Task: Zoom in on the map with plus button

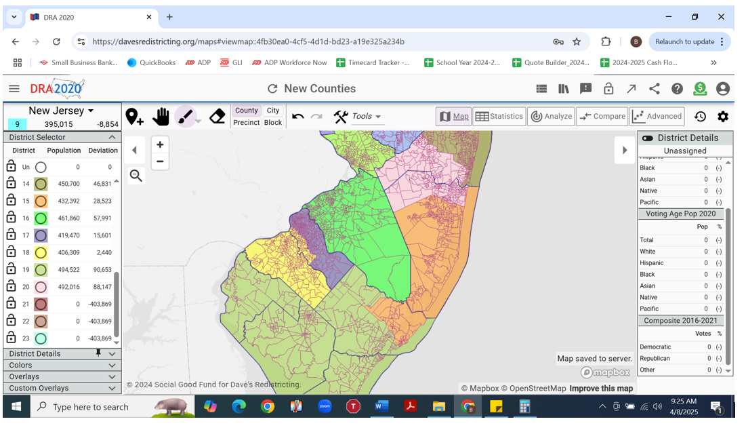Action: pos(160,144)
